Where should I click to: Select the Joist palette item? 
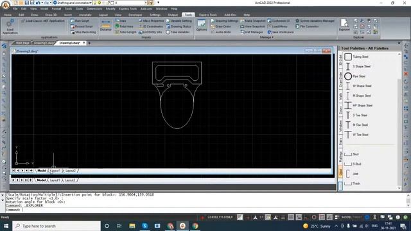(x=351, y=174)
